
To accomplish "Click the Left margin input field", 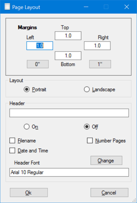I will pyautogui.click(x=40, y=46).
